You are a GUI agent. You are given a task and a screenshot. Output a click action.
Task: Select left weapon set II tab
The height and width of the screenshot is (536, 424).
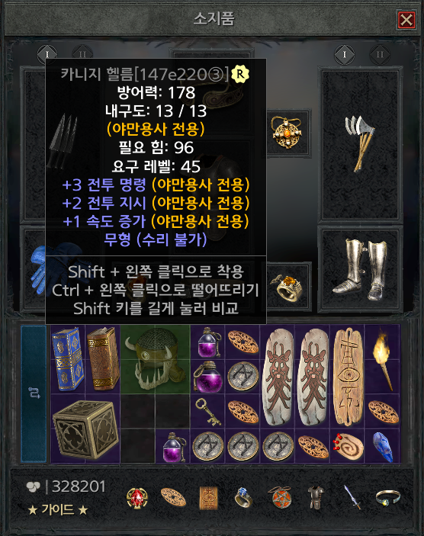(x=83, y=54)
